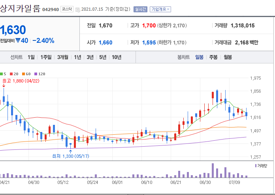This screenshot has height=195, width=275.
Task: Click the -2.40% change value
Action: (x=43, y=41)
